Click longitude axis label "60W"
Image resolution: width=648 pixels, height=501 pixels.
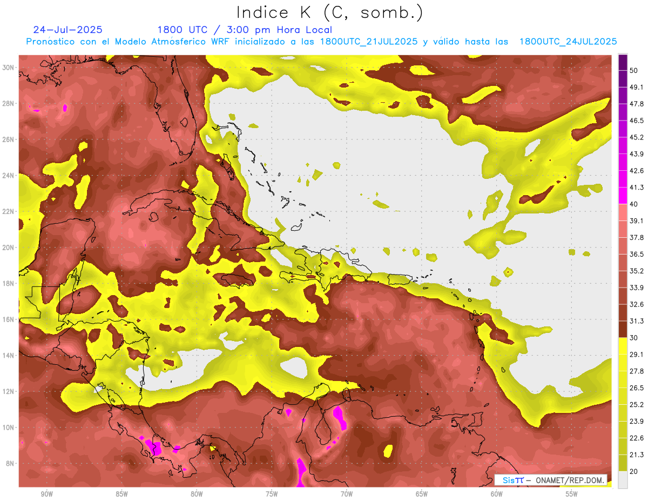pos(497,494)
